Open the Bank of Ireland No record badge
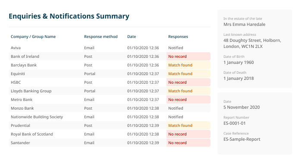This screenshot has width=302, height=164. tap(189, 57)
